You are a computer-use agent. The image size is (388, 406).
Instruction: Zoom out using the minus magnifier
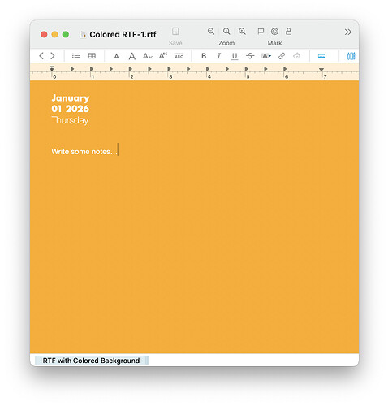coord(211,32)
